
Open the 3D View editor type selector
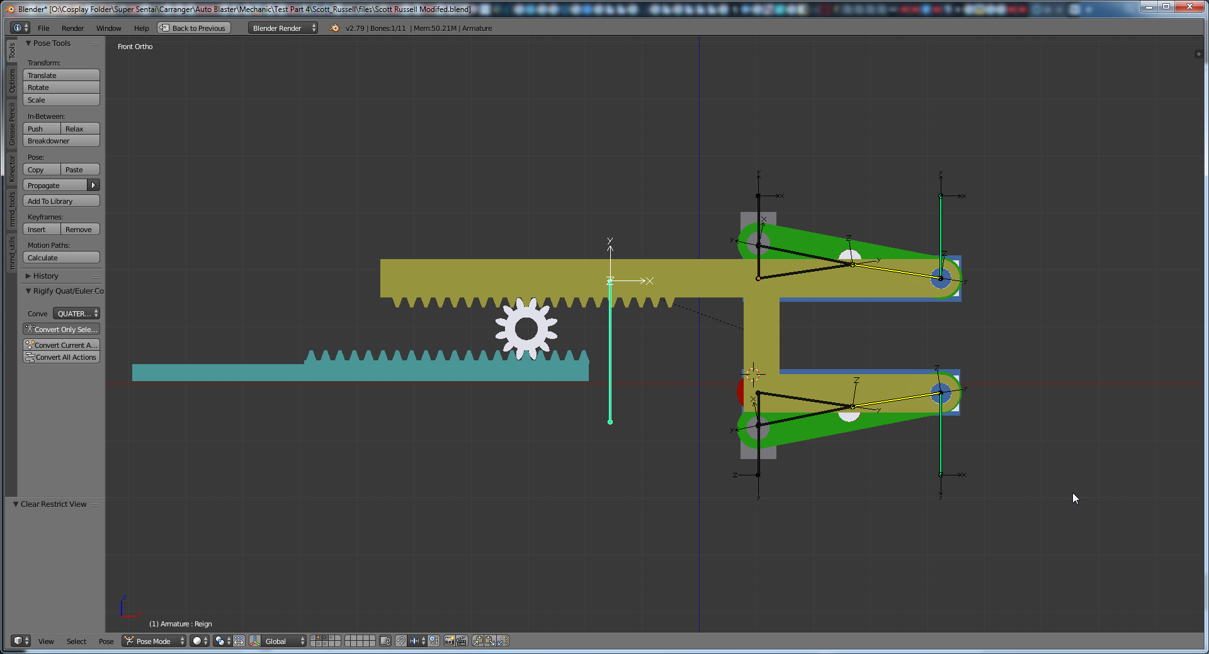(20, 641)
